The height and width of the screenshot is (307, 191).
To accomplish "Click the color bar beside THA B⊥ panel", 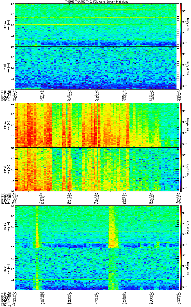I will click(181, 25).
